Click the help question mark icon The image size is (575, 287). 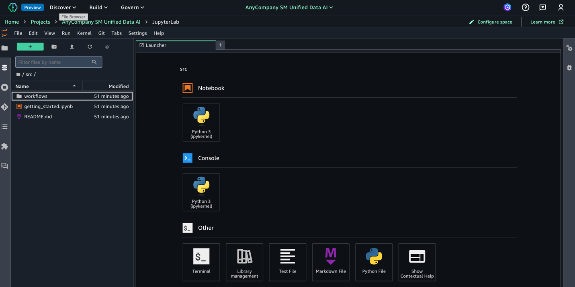pos(526,7)
